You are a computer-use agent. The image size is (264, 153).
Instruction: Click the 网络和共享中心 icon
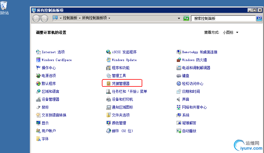click(179, 107)
